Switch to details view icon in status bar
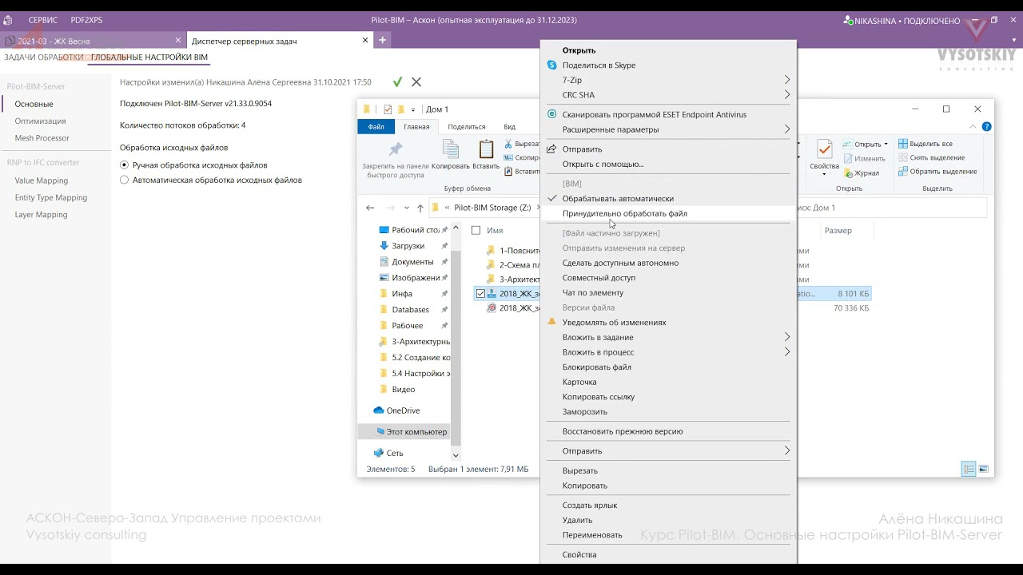Viewport: 1023px width, 575px height. pos(969,469)
